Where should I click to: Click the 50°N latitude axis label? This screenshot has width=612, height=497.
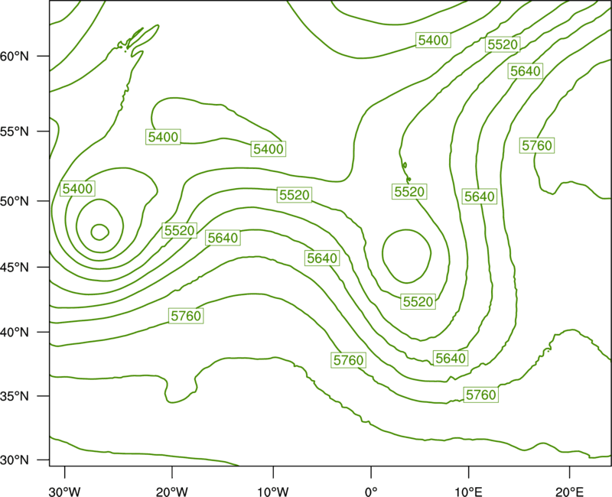(x=15, y=201)
